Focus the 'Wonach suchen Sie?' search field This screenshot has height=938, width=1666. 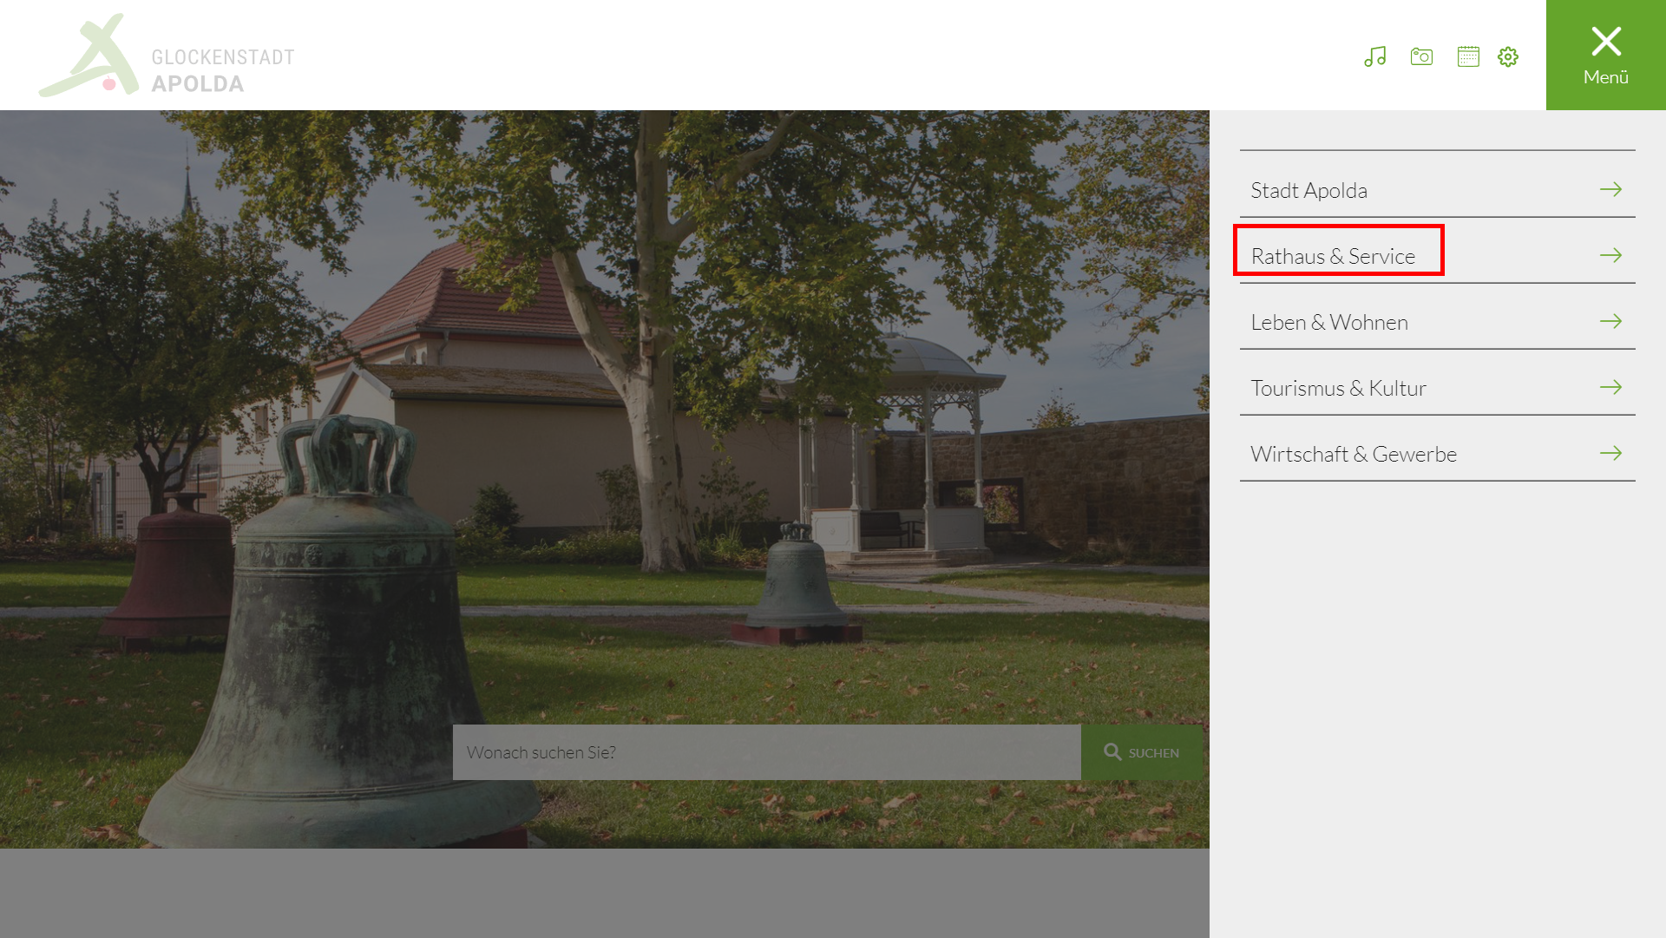(x=767, y=752)
